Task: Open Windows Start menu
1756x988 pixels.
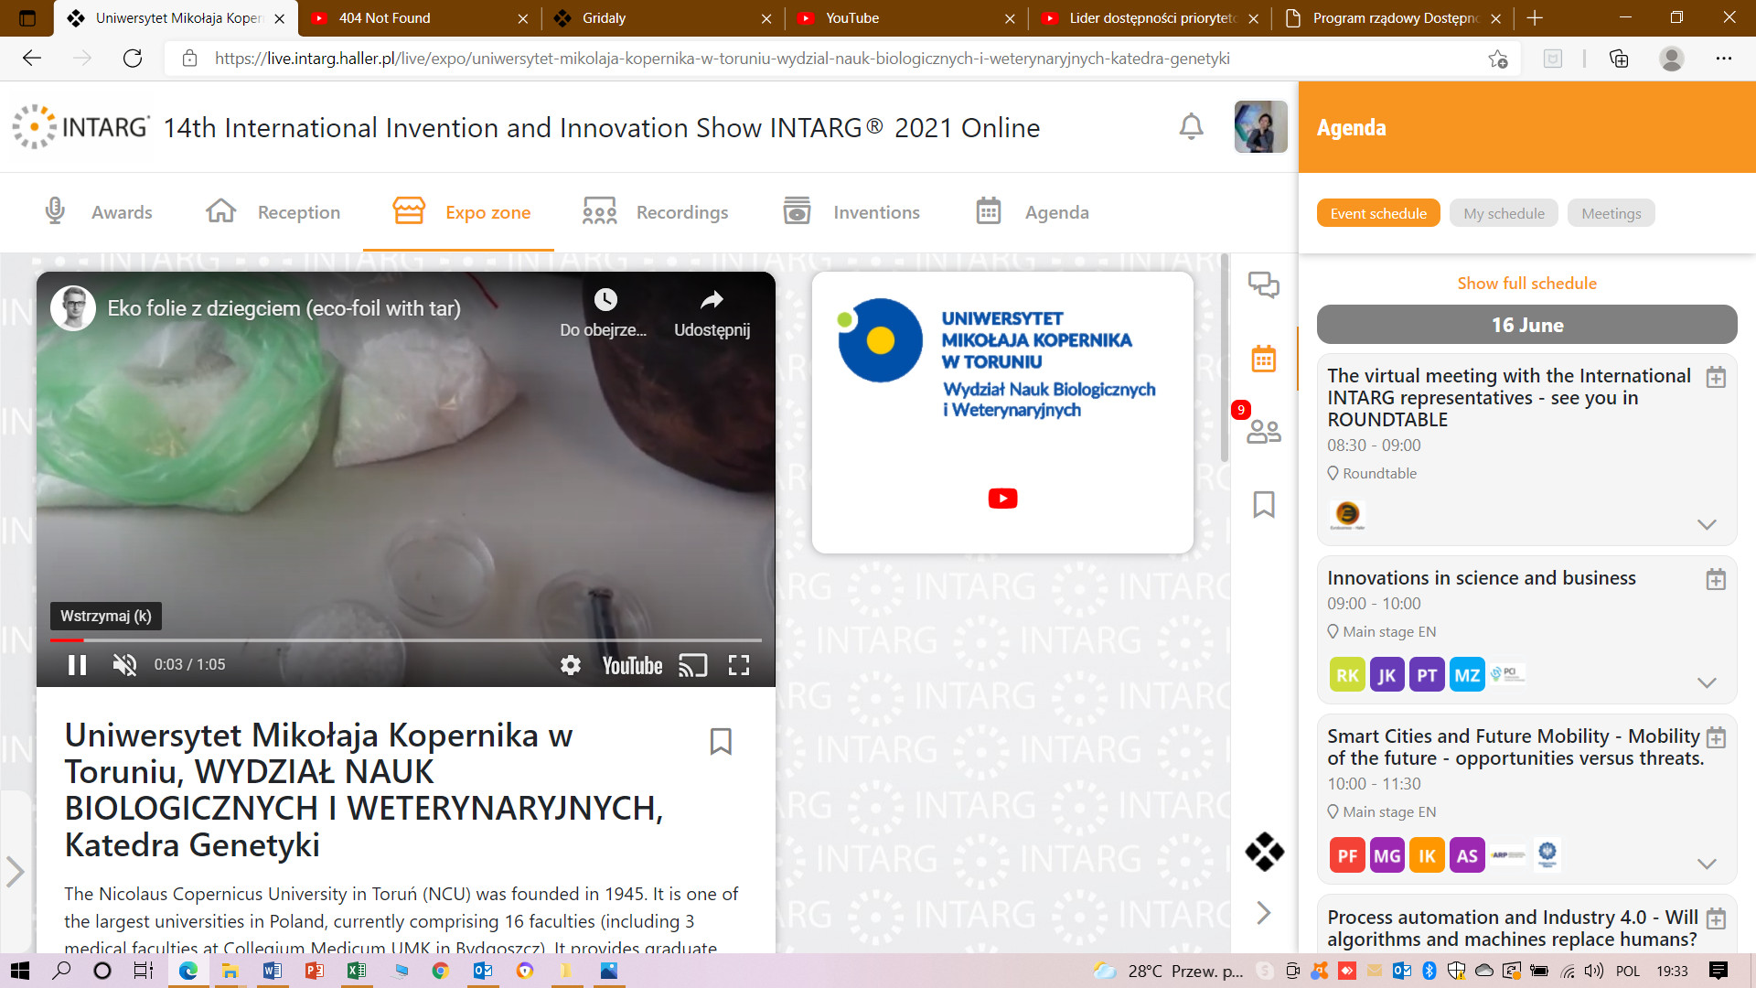Action: 19,971
